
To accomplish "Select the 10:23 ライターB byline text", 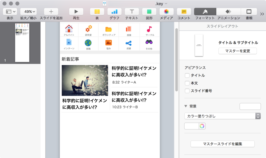I will [125, 107].
